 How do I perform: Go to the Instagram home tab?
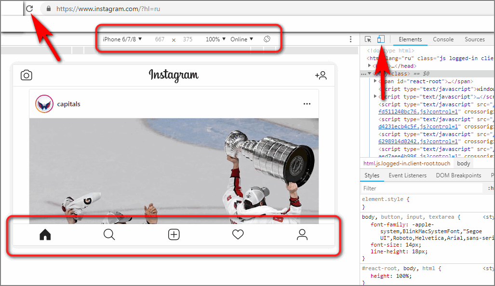tap(45, 235)
